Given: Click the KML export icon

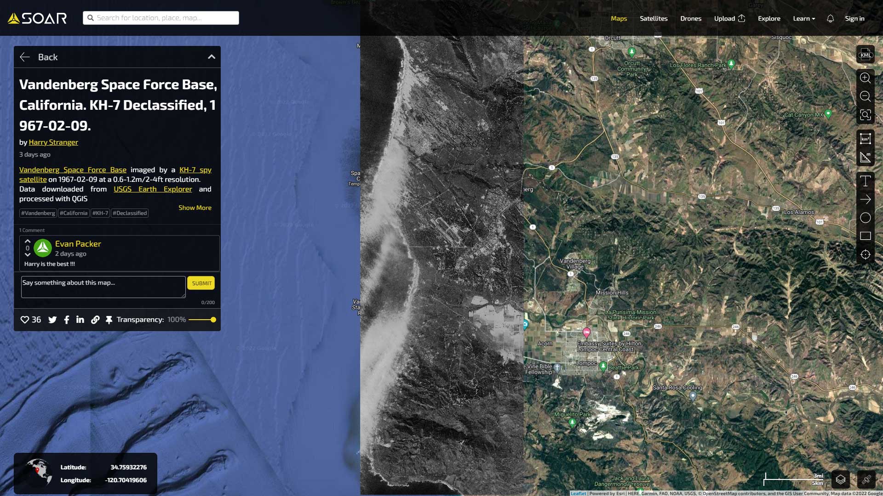Looking at the screenshot, I should (x=865, y=55).
